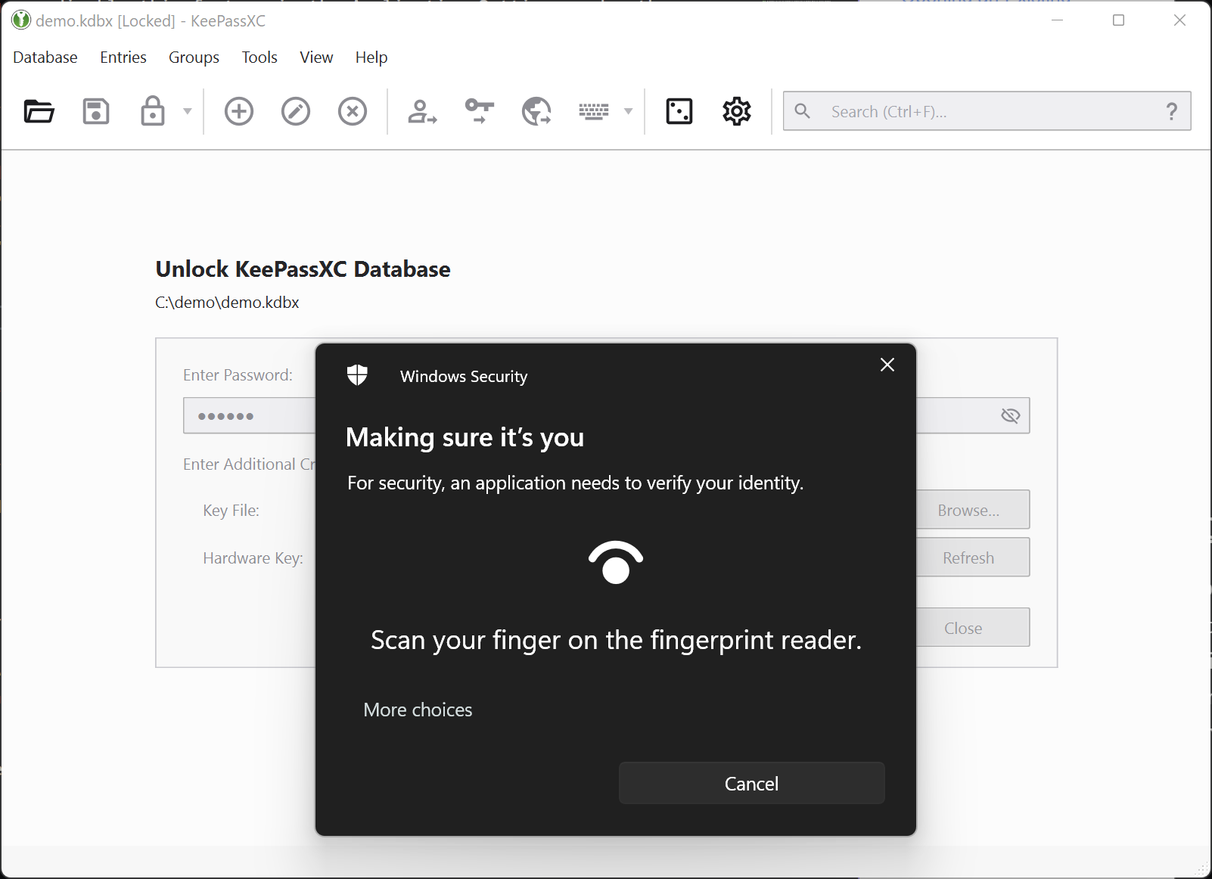Click the Edit Entry pencil icon
Screen dimensions: 1212x879
[x=296, y=111]
